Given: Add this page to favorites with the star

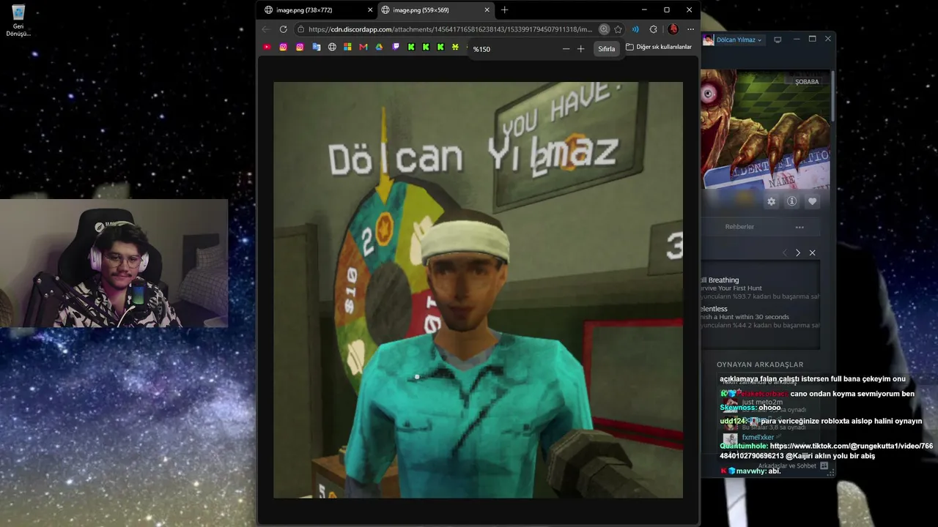Looking at the screenshot, I should click(618, 29).
